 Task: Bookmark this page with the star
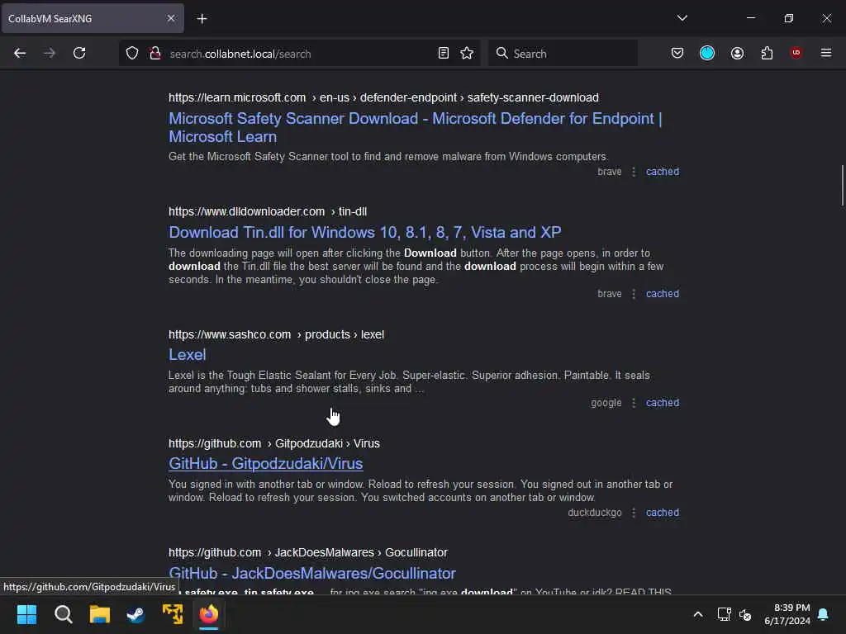[x=467, y=53]
